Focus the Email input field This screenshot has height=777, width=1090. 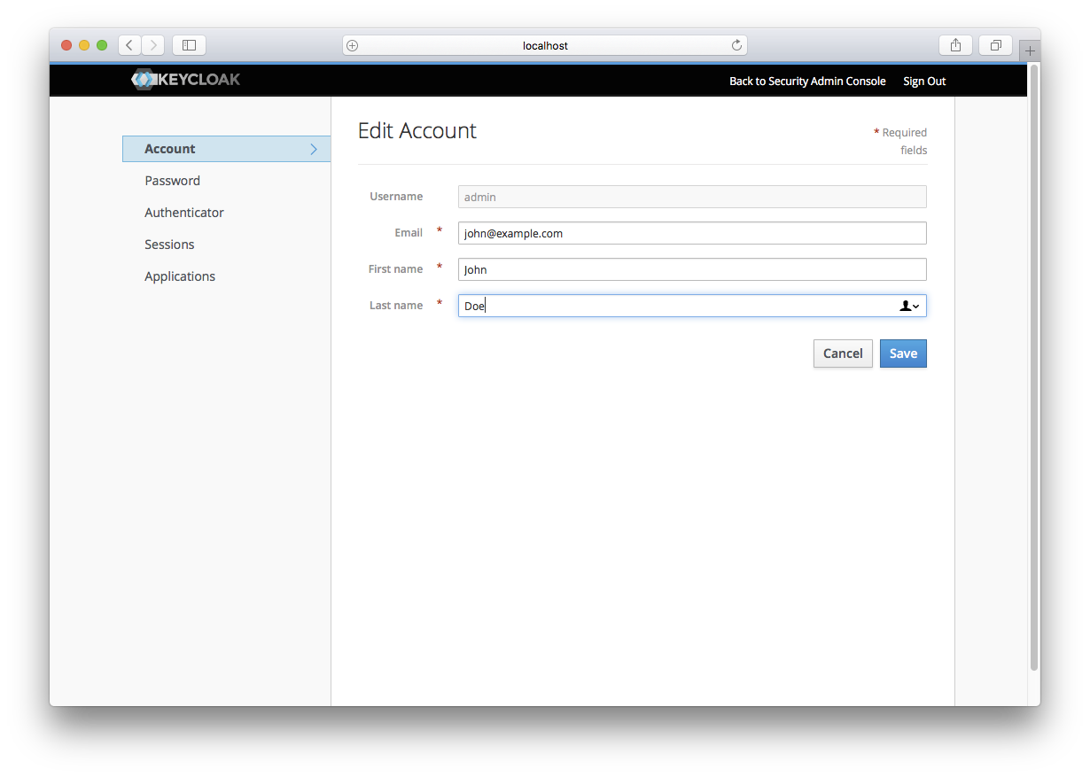[x=691, y=233]
